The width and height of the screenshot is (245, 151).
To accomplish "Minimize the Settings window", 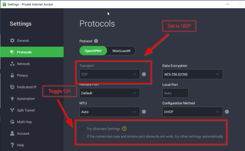I will click(x=227, y=4).
